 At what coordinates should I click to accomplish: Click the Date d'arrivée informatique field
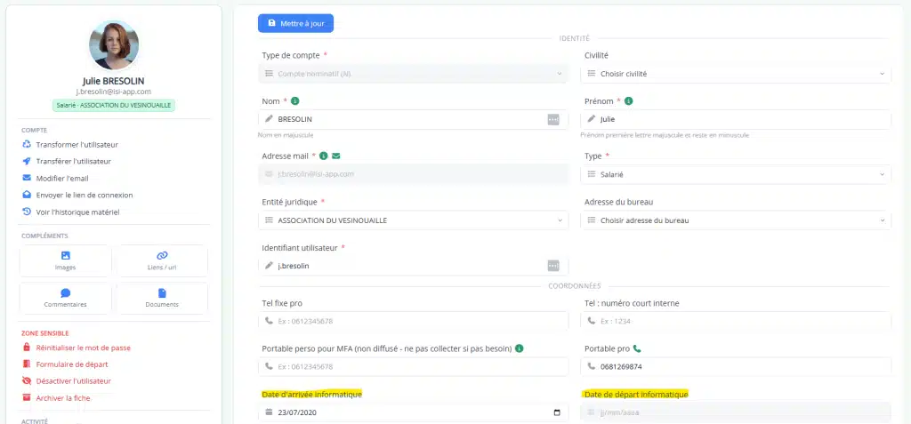[x=413, y=412]
